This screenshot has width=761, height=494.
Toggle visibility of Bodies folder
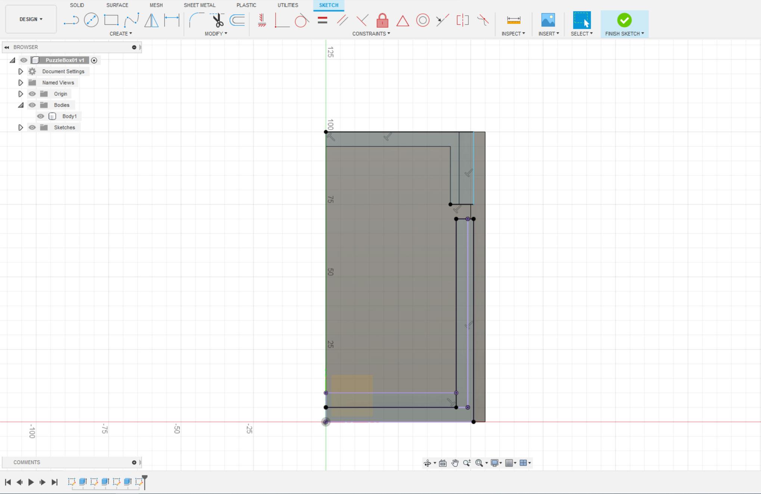point(32,105)
